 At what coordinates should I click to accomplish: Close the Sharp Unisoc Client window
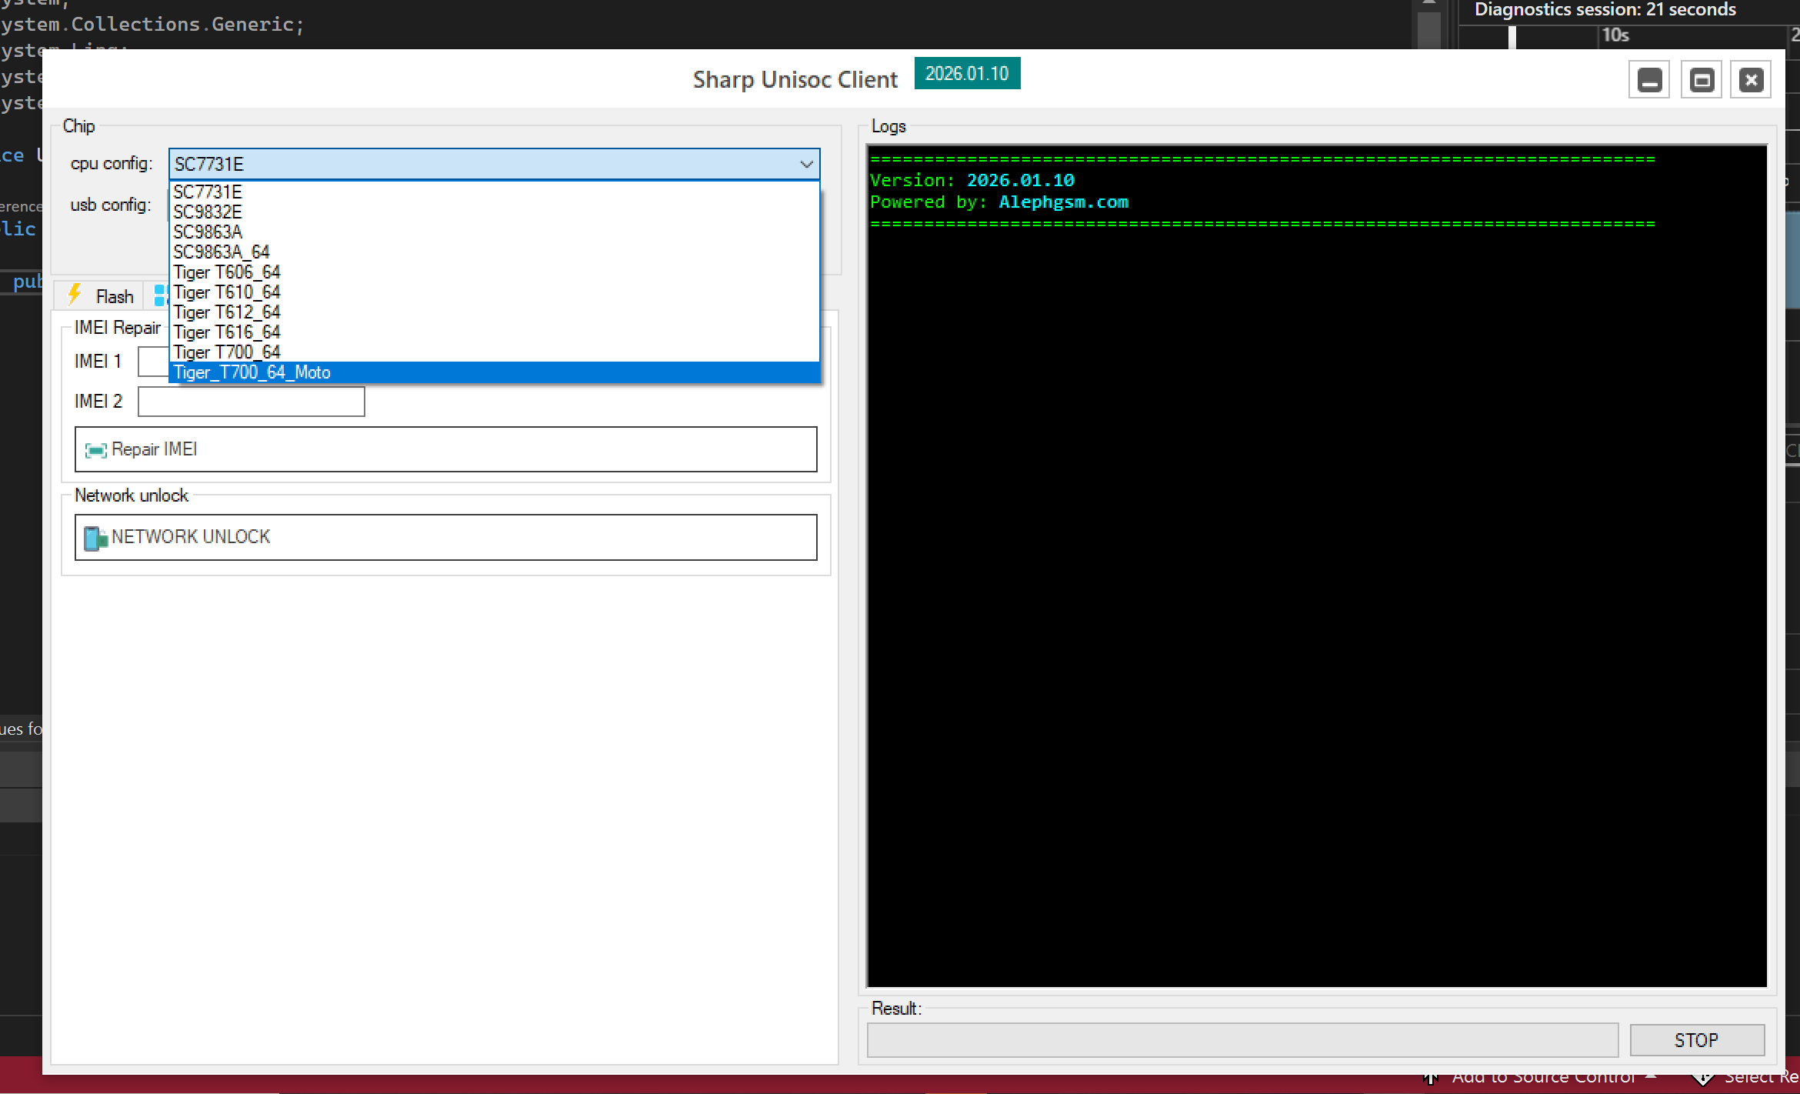point(1751,80)
